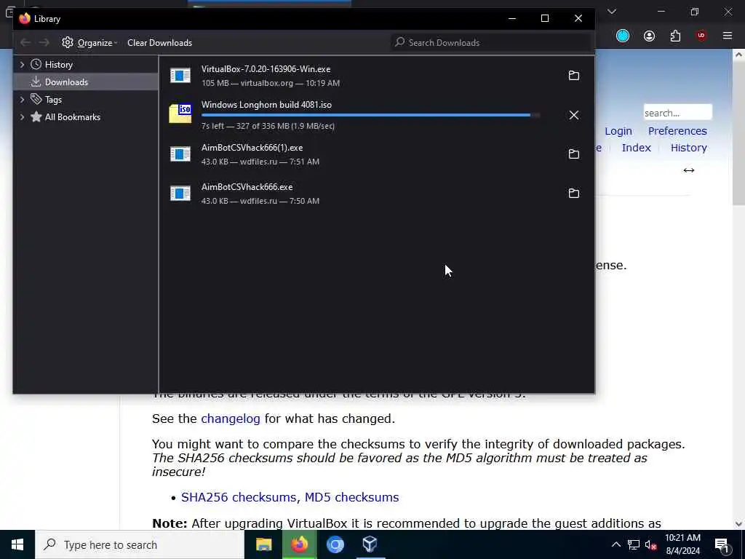Click the Longhorn ISO download progress bar

tap(370, 115)
